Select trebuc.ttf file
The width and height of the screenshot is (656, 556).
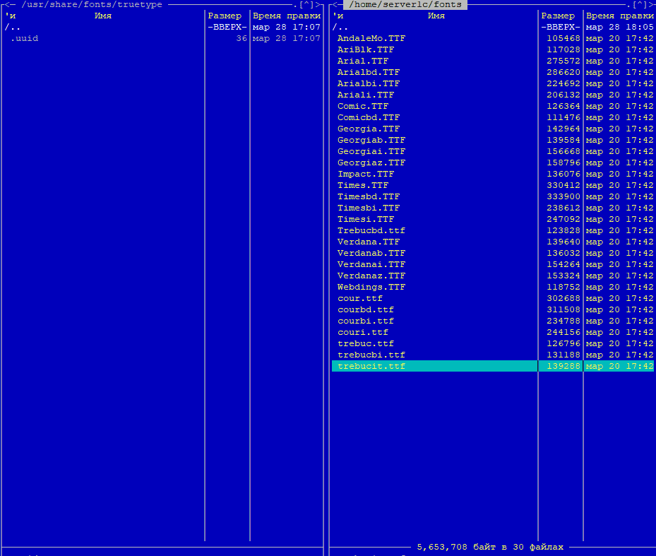click(x=366, y=344)
